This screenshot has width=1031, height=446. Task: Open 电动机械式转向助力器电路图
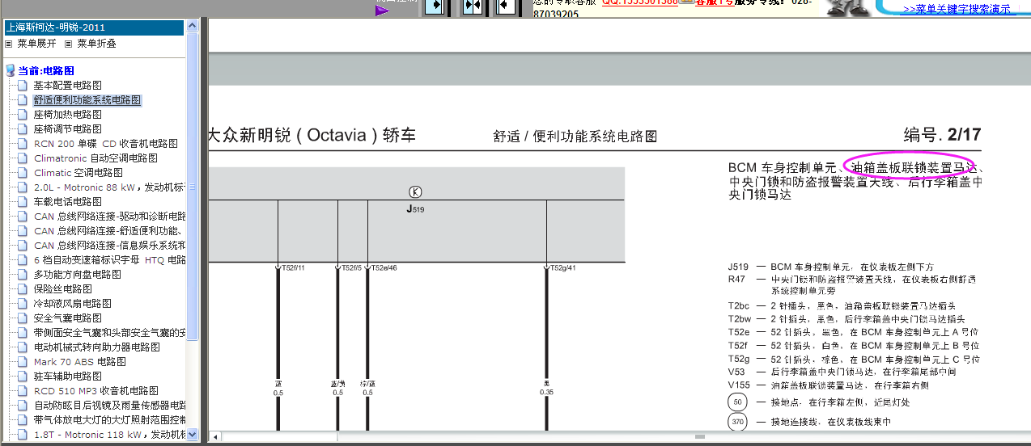coord(97,347)
